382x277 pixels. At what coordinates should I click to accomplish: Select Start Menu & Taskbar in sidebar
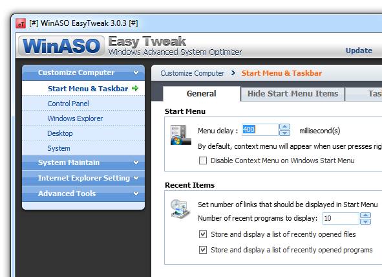pos(83,89)
